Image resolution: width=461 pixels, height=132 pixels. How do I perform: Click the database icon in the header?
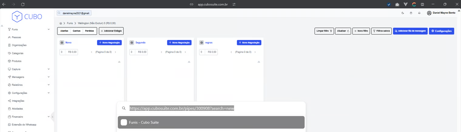411,13
